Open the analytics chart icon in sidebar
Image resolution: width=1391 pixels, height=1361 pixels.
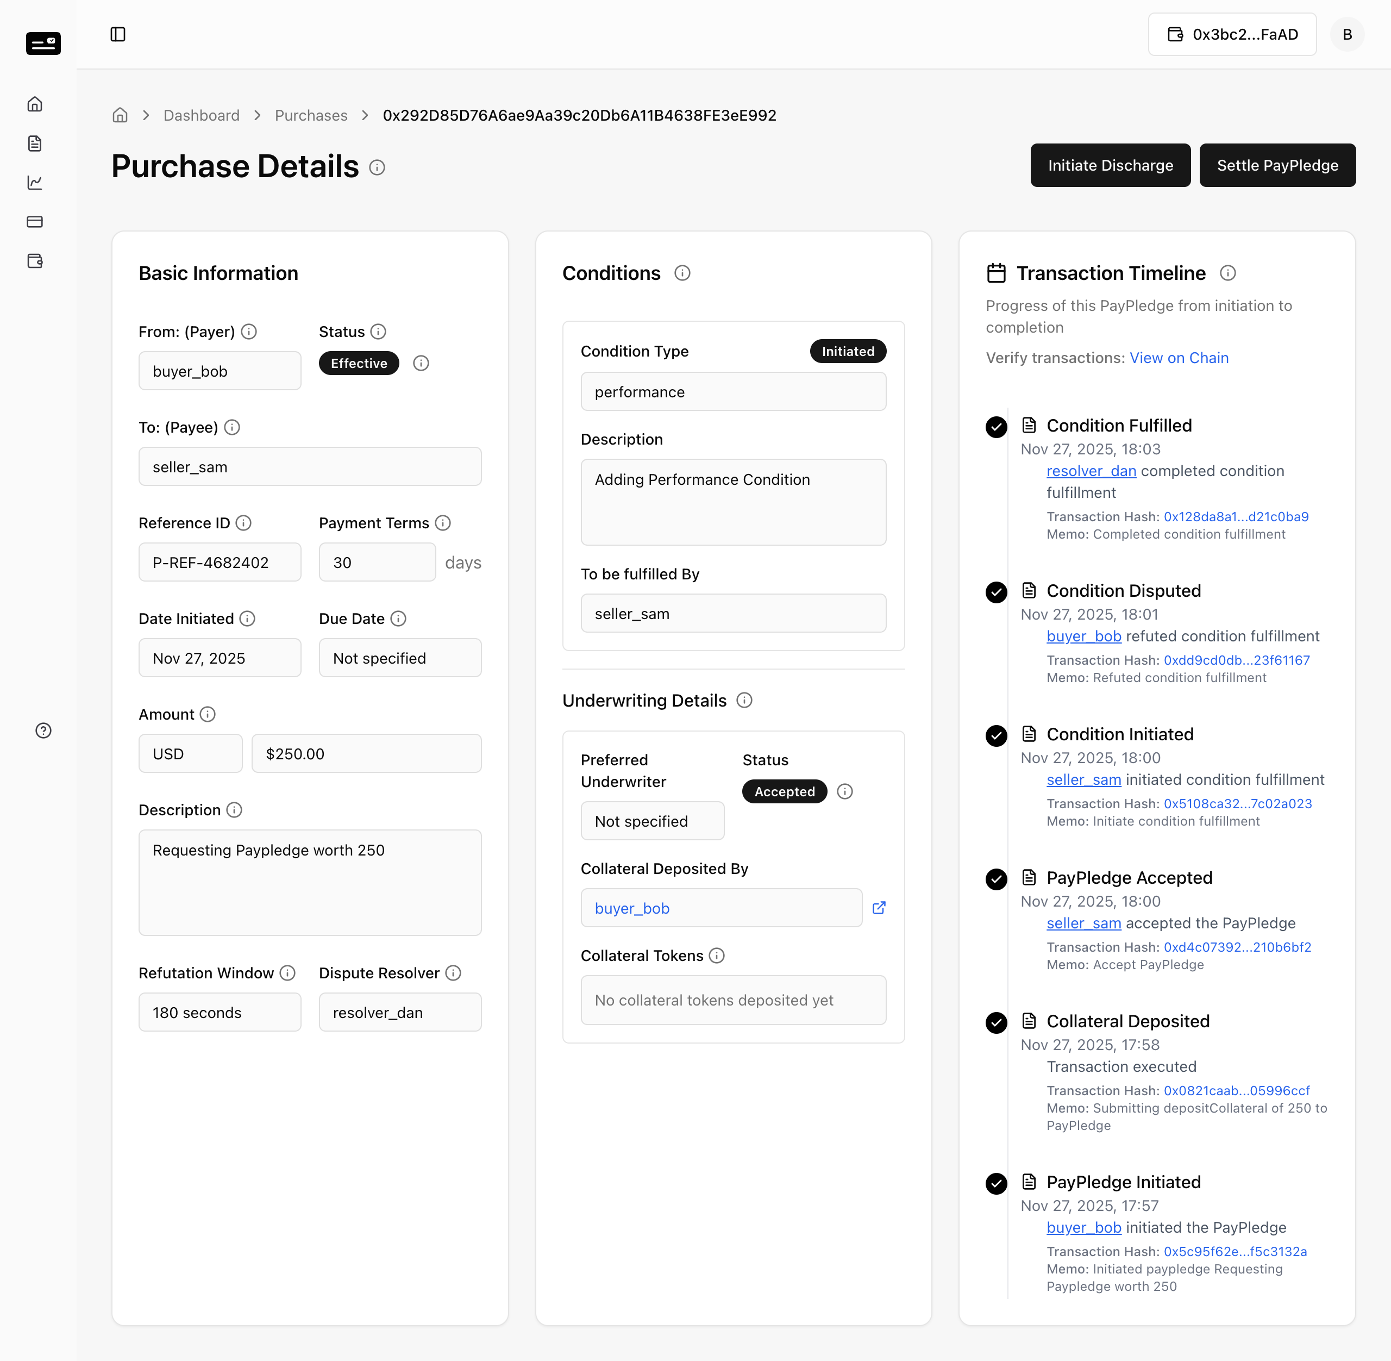pos(35,182)
